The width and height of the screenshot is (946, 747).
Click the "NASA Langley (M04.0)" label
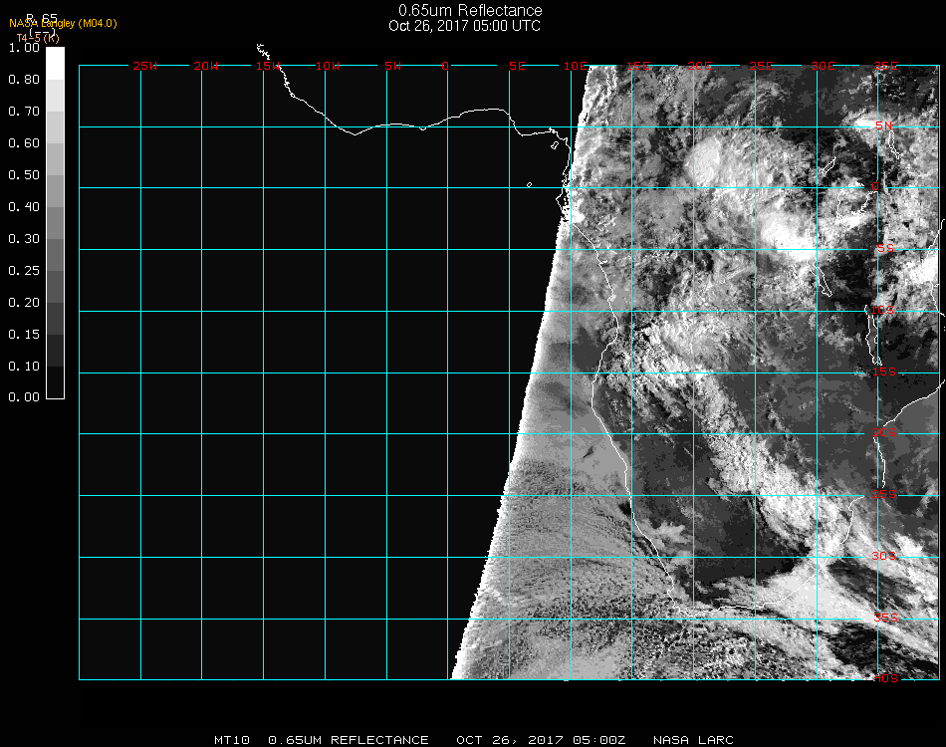(x=63, y=24)
